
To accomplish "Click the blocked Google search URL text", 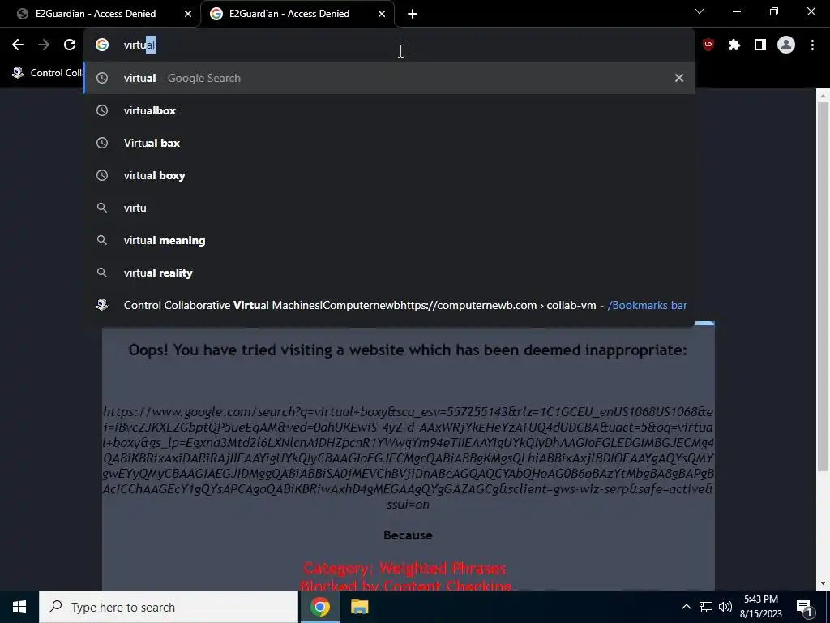I will pyautogui.click(x=408, y=458).
